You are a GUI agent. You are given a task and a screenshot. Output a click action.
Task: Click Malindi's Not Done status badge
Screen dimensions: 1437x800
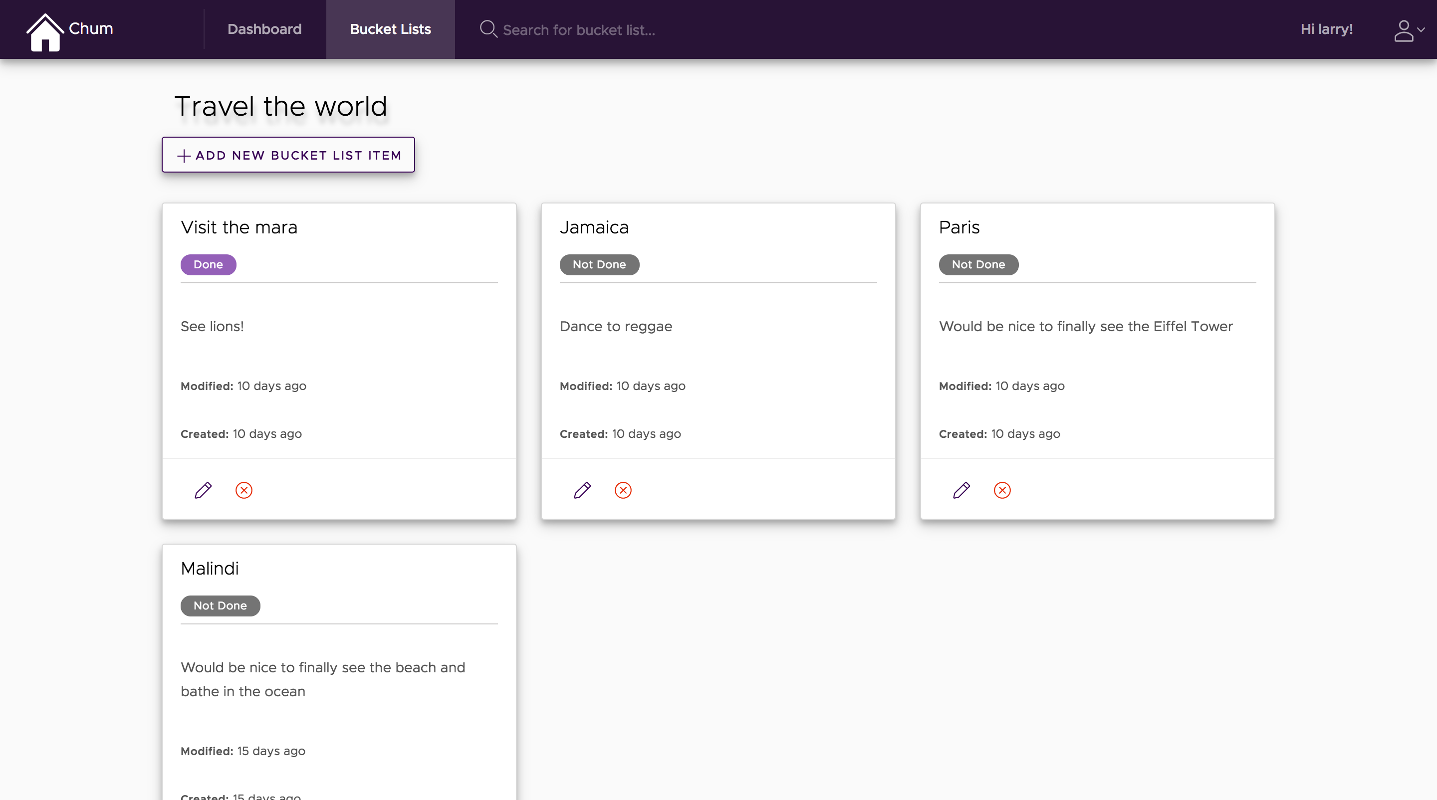tap(220, 605)
